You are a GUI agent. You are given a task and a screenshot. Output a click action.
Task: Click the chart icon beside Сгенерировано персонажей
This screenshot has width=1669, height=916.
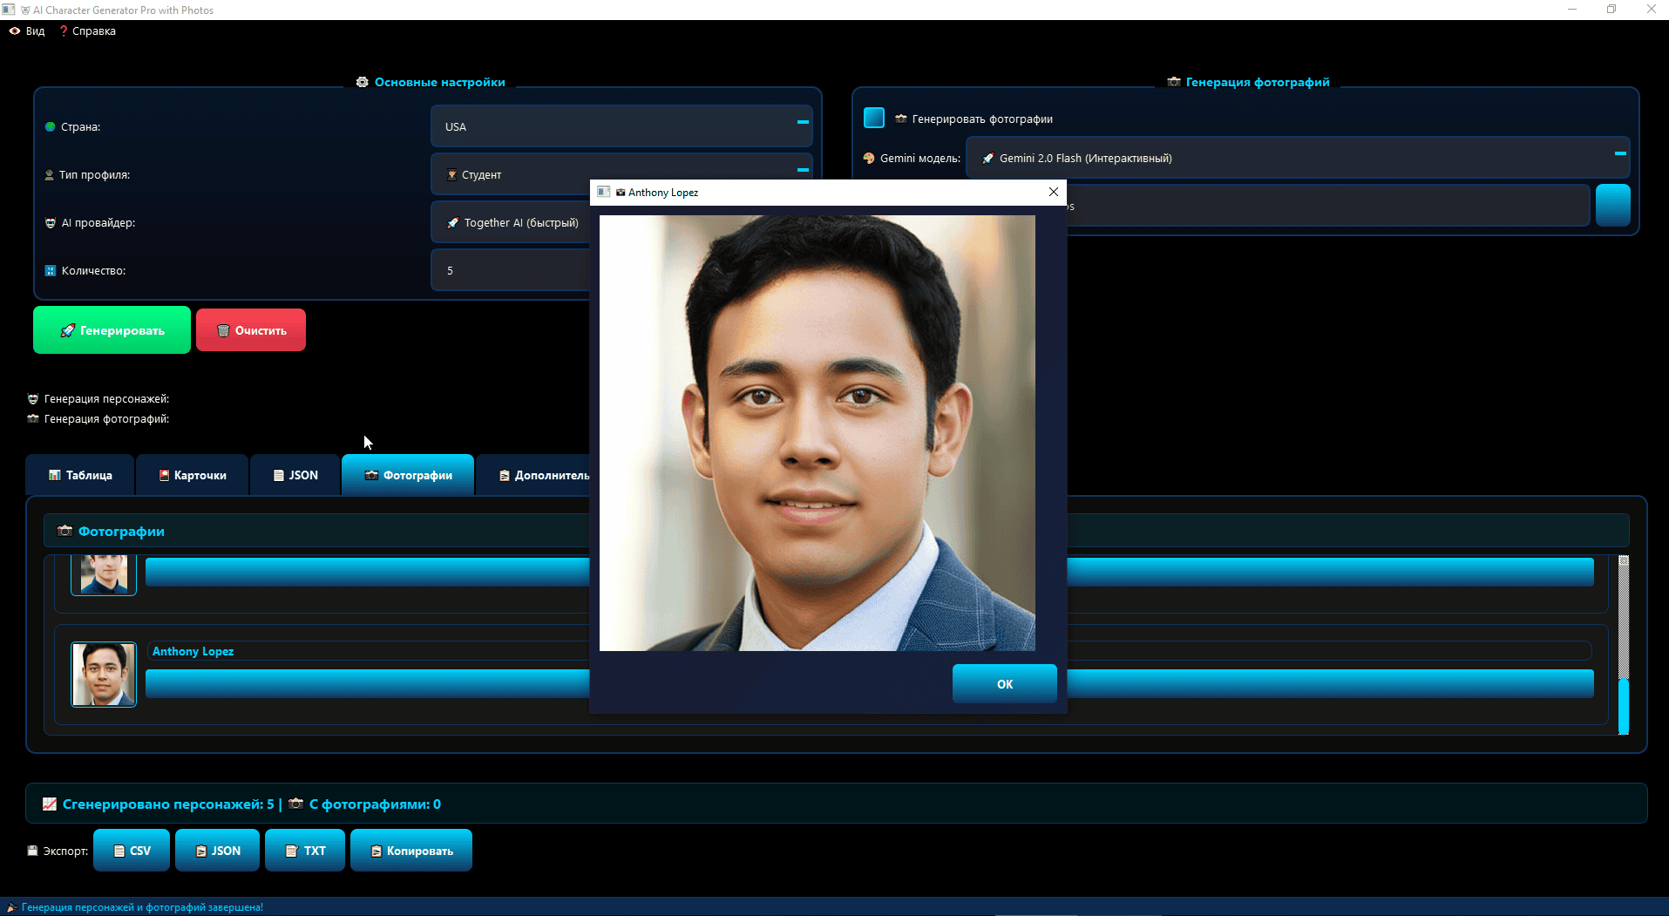pyautogui.click(x=50, y=804)
